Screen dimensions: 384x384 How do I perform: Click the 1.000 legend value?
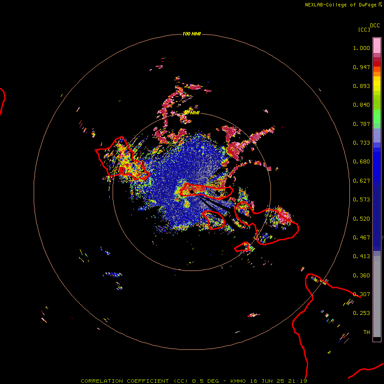coord(361,48)
